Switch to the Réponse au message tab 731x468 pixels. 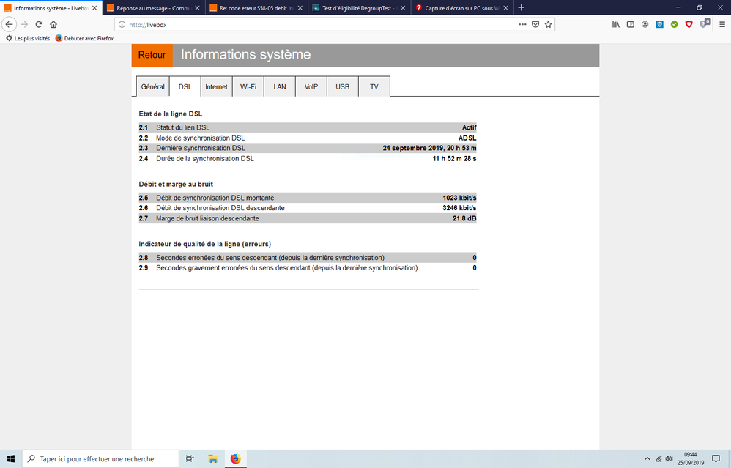(x=154, y=8)
